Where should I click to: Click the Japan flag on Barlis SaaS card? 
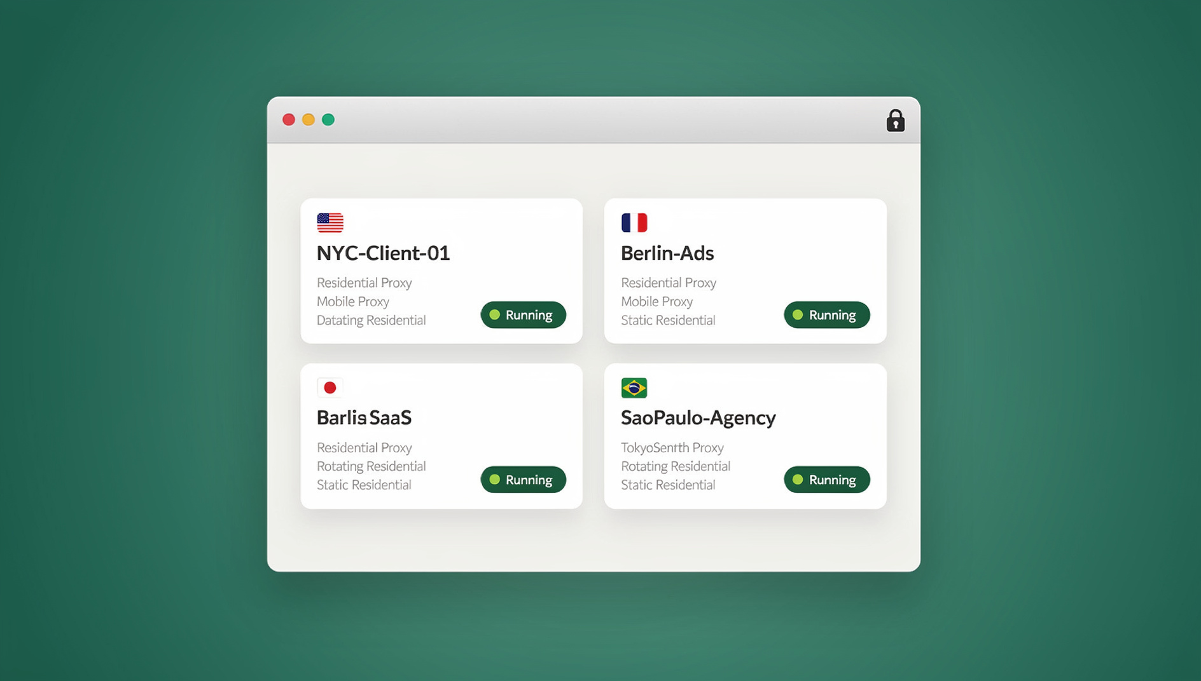(330, 388)
